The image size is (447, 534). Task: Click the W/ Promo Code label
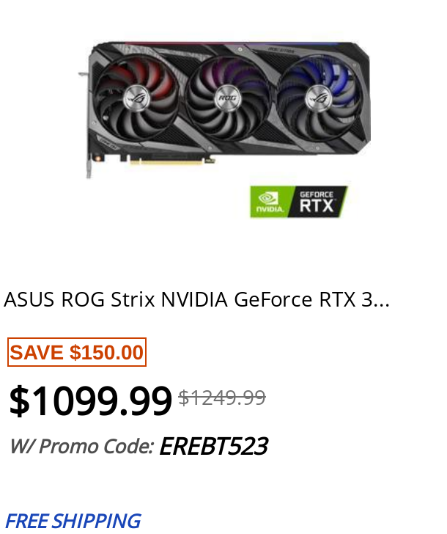81,446
